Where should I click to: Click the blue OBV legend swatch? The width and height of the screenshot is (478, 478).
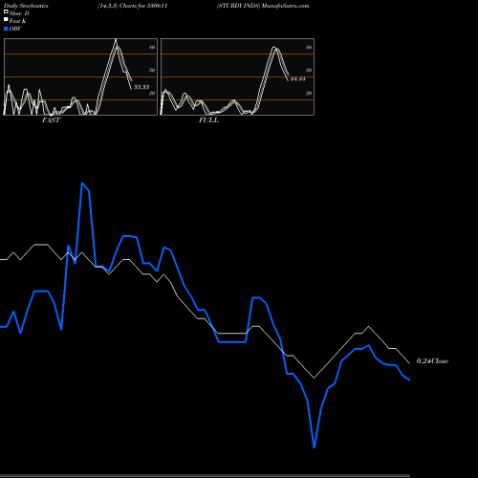click(6, 29)
